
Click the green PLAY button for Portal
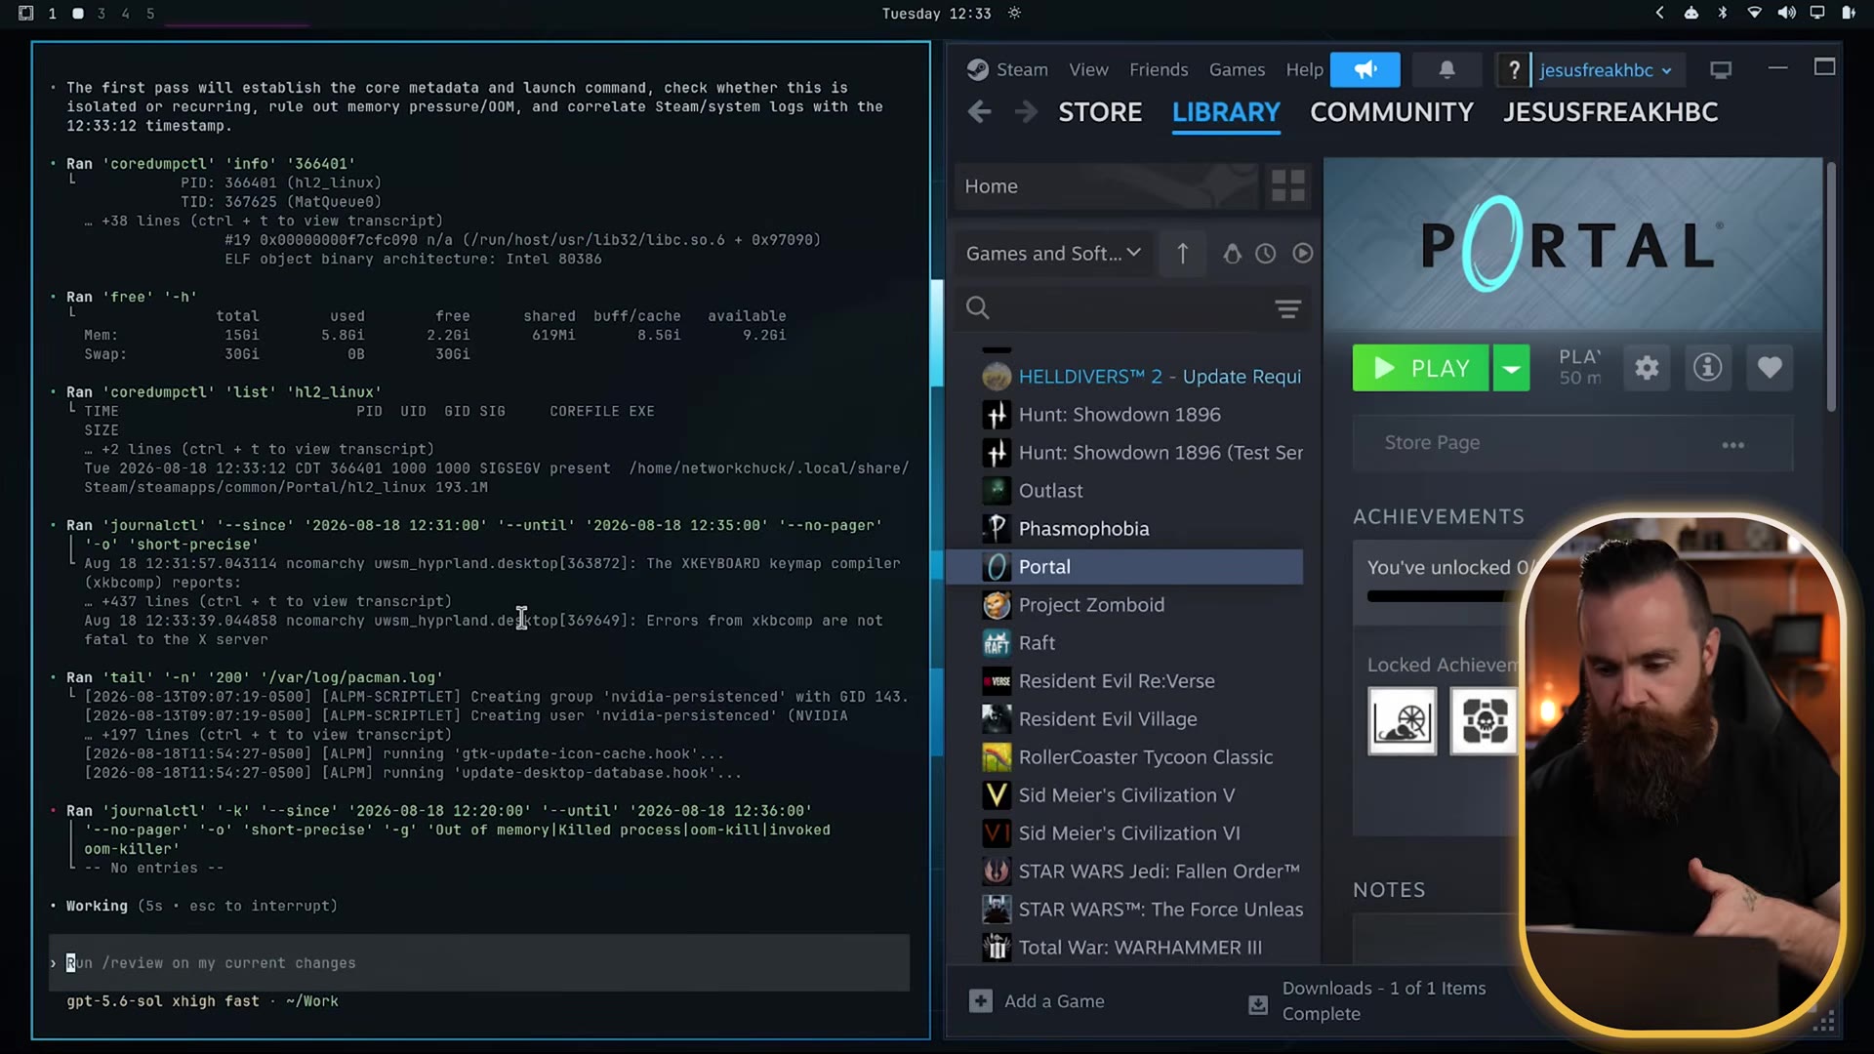coord(1421,368)
